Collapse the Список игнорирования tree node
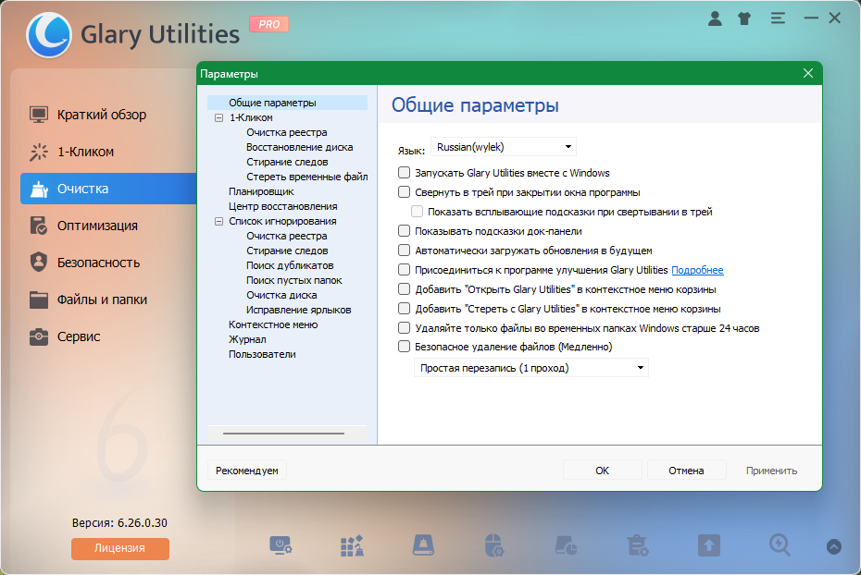Viewport: 861px width, 575px height. pyautogui.click(x=218, y=222)
